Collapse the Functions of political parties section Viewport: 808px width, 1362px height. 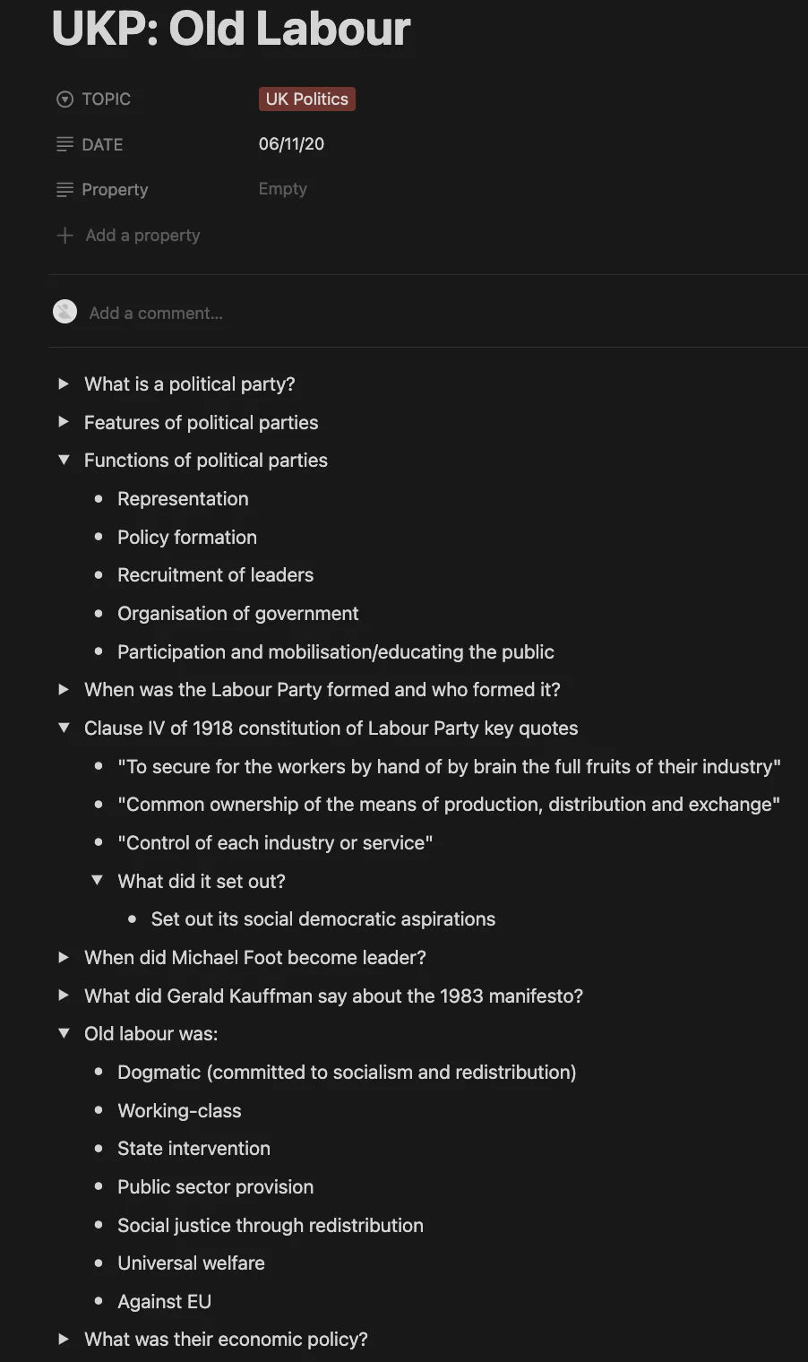[64, 460]
